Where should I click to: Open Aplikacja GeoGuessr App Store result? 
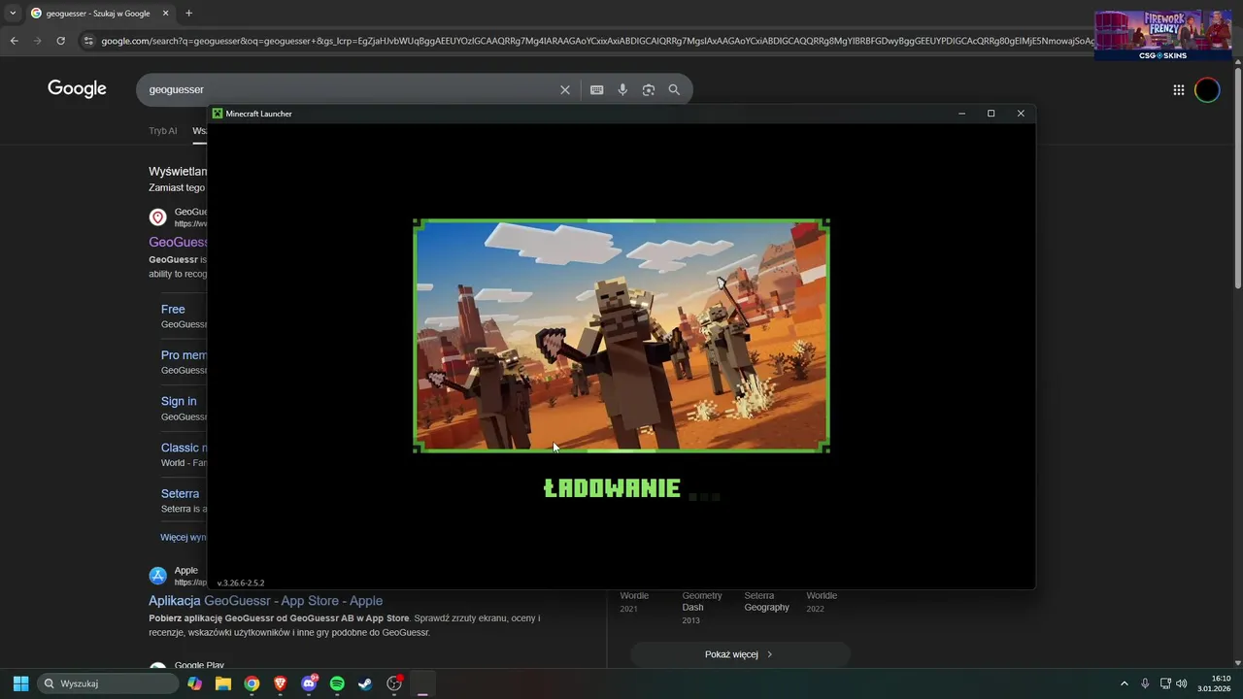point(265,601)
